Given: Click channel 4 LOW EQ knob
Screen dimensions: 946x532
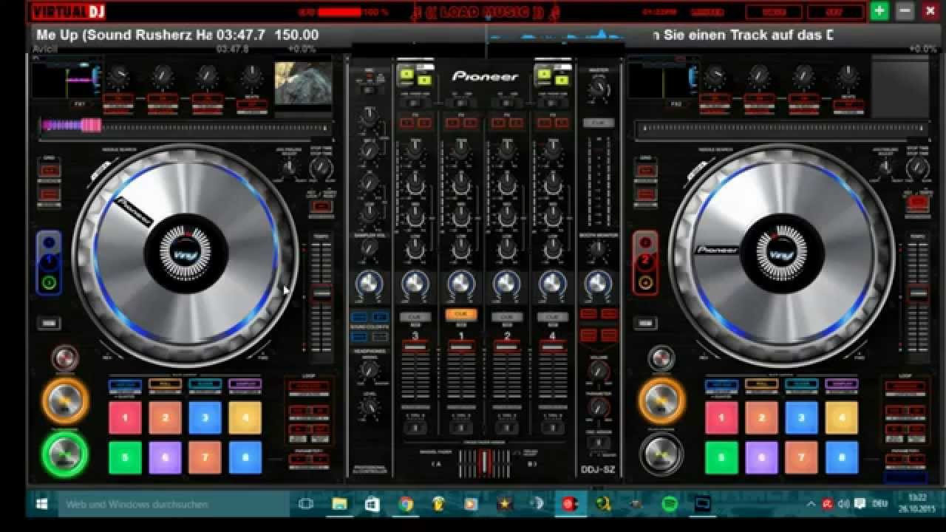Looking at the screenshot, I should (553, 250).
